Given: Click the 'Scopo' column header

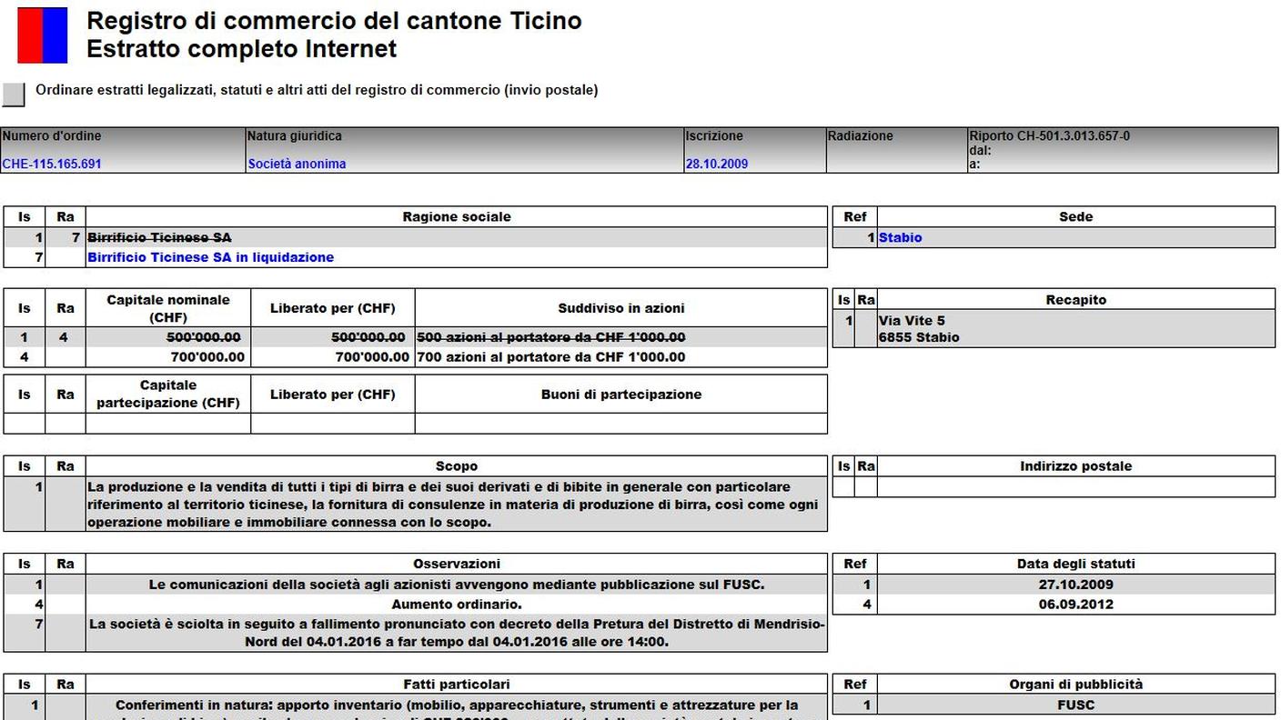Looking at the screenshot, I should pos(457,466).
